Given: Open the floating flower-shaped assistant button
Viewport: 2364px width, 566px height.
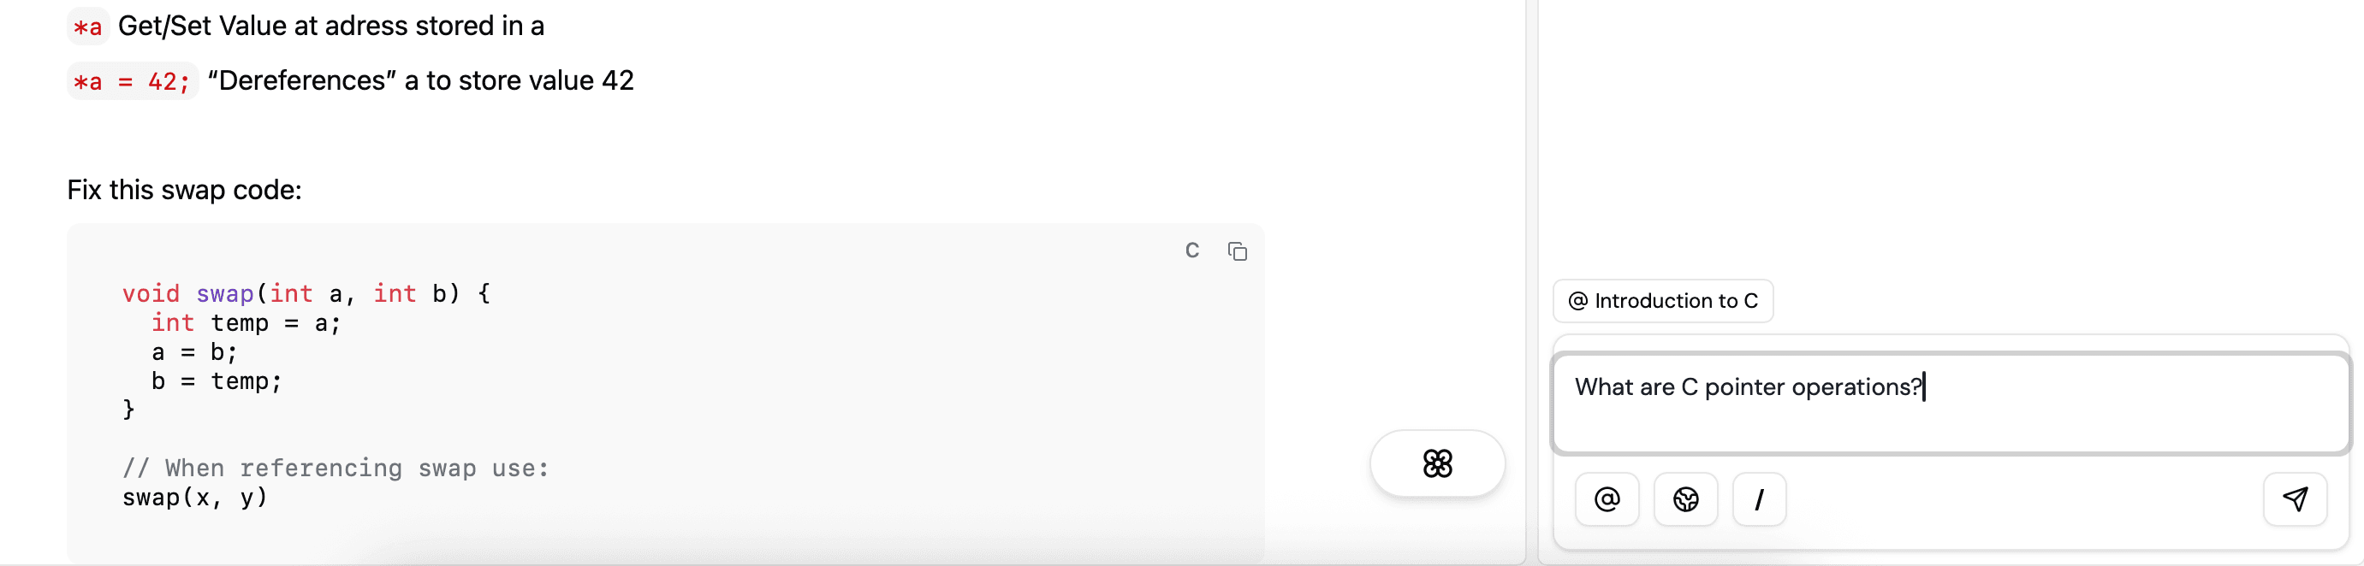Looking at the screenshot, I should (1437, 463).
